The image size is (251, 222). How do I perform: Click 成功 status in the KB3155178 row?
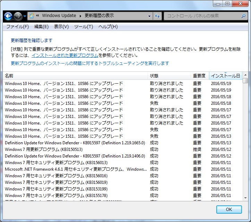(154, 195)
